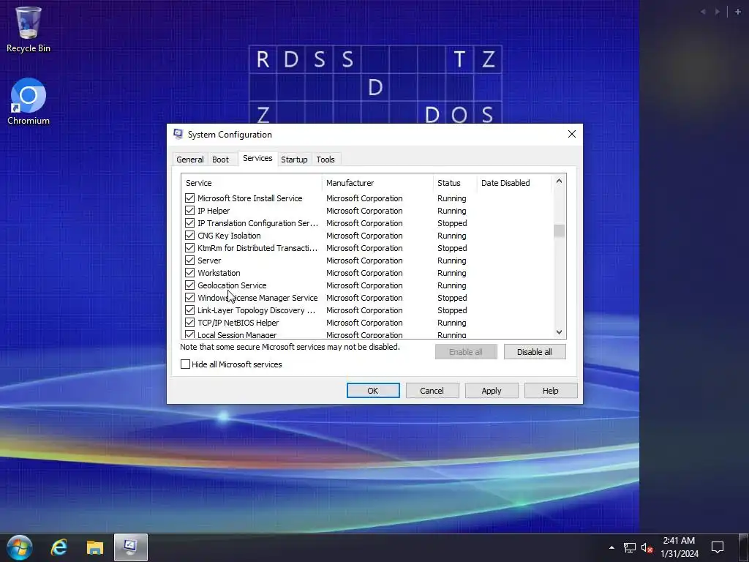The image size is (749, 562).
Task: Click the System Configuration title icon
Action: click(178, 135)
